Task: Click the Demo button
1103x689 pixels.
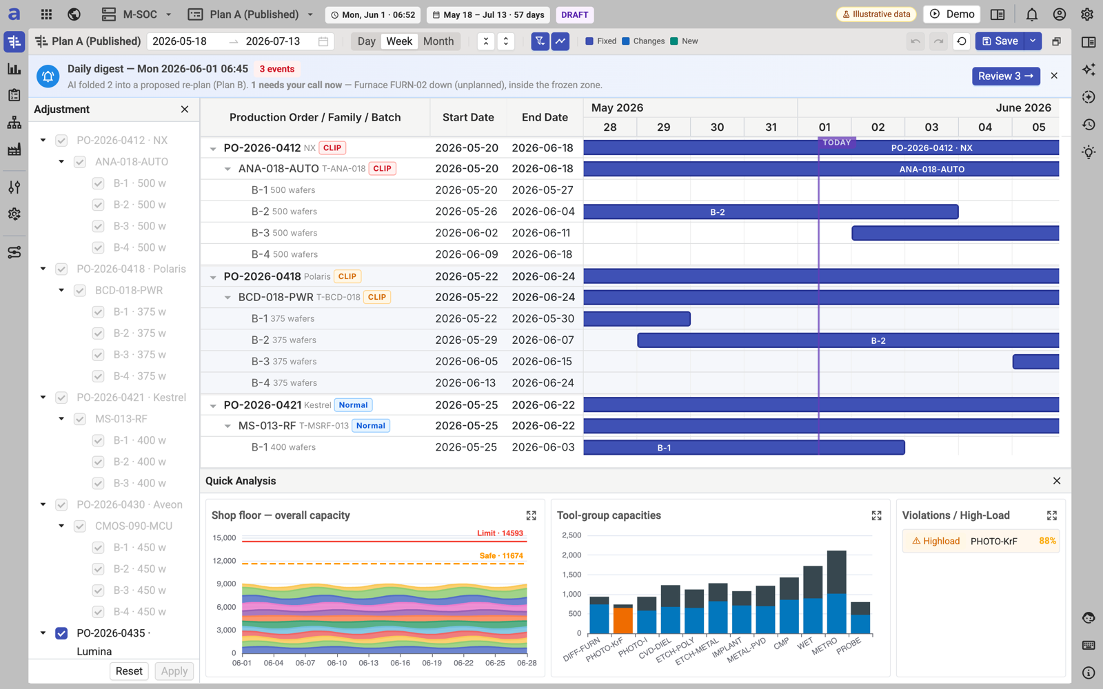Action: [x=952, y=14]
